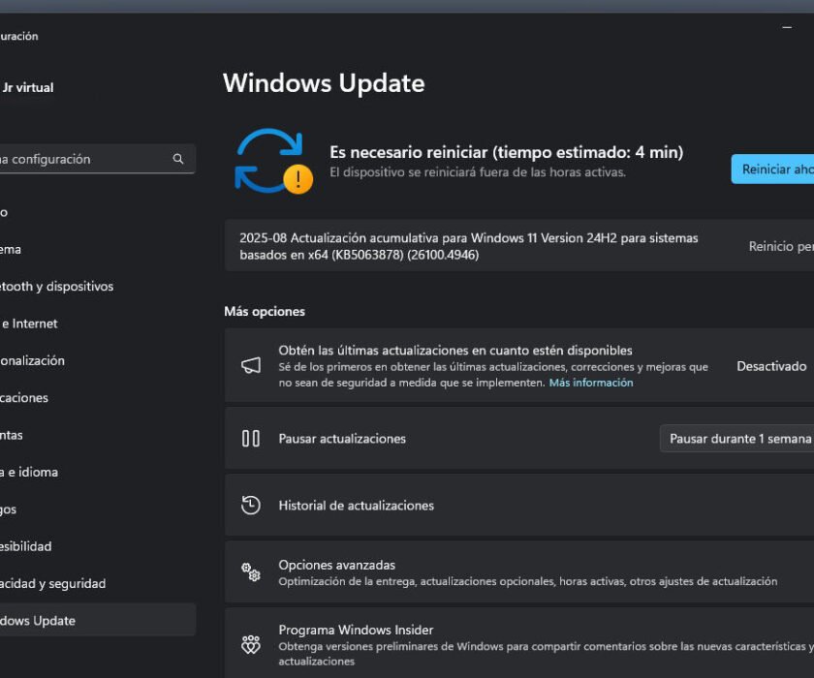Viewport: 814px width, 678px height.
Task: Click the pause icon beside Pausar actualizaciones
Action: click(251, 439)
